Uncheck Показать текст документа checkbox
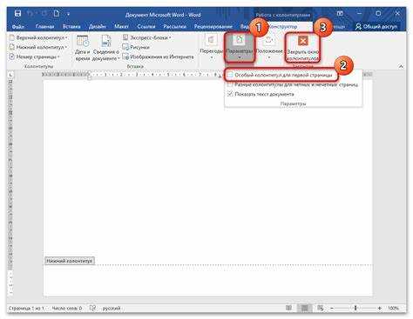Screen dimensions: 413x319 [230, 94]
